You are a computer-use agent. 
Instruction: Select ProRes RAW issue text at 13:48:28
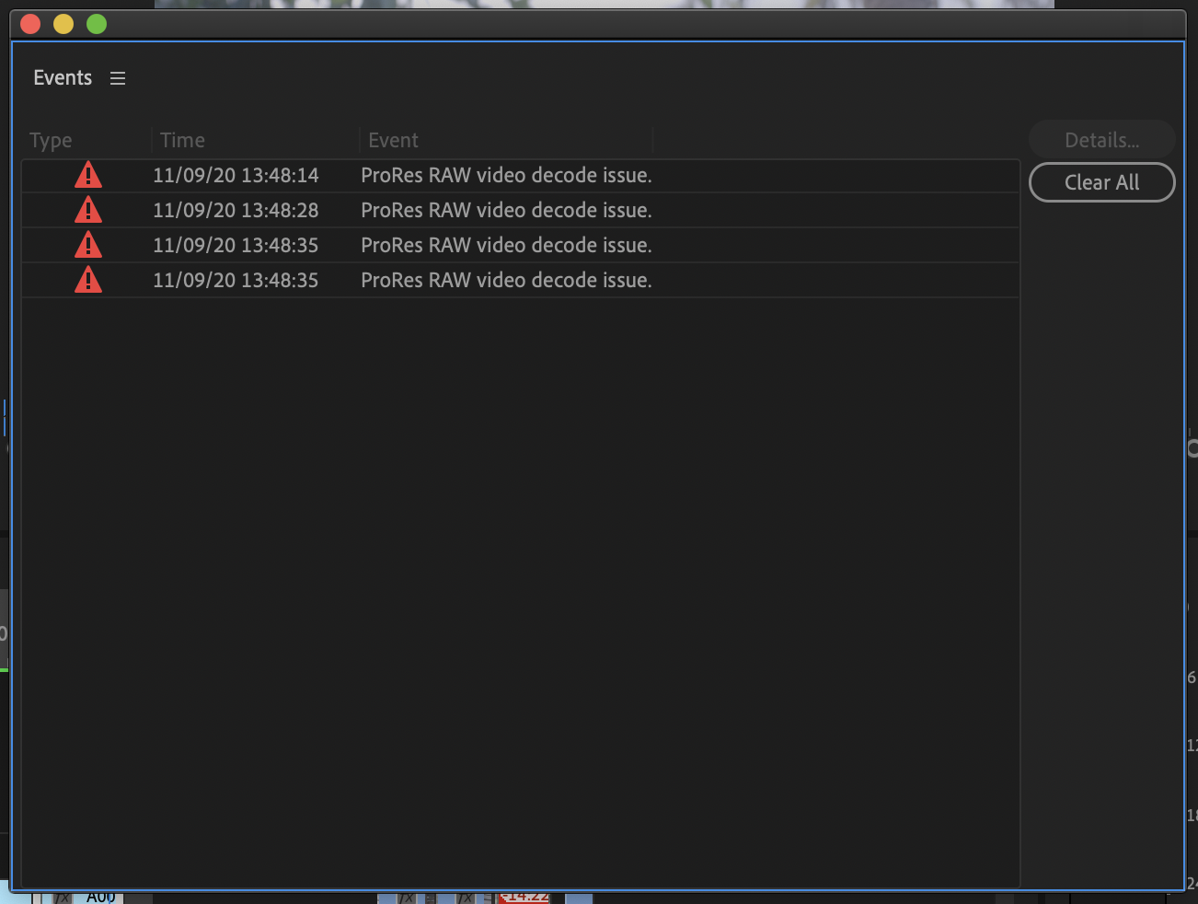click(506, 210)
